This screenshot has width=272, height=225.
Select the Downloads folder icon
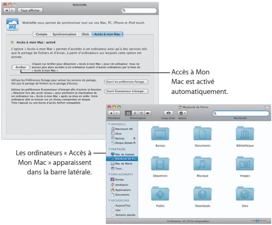(x=203, y=194)
